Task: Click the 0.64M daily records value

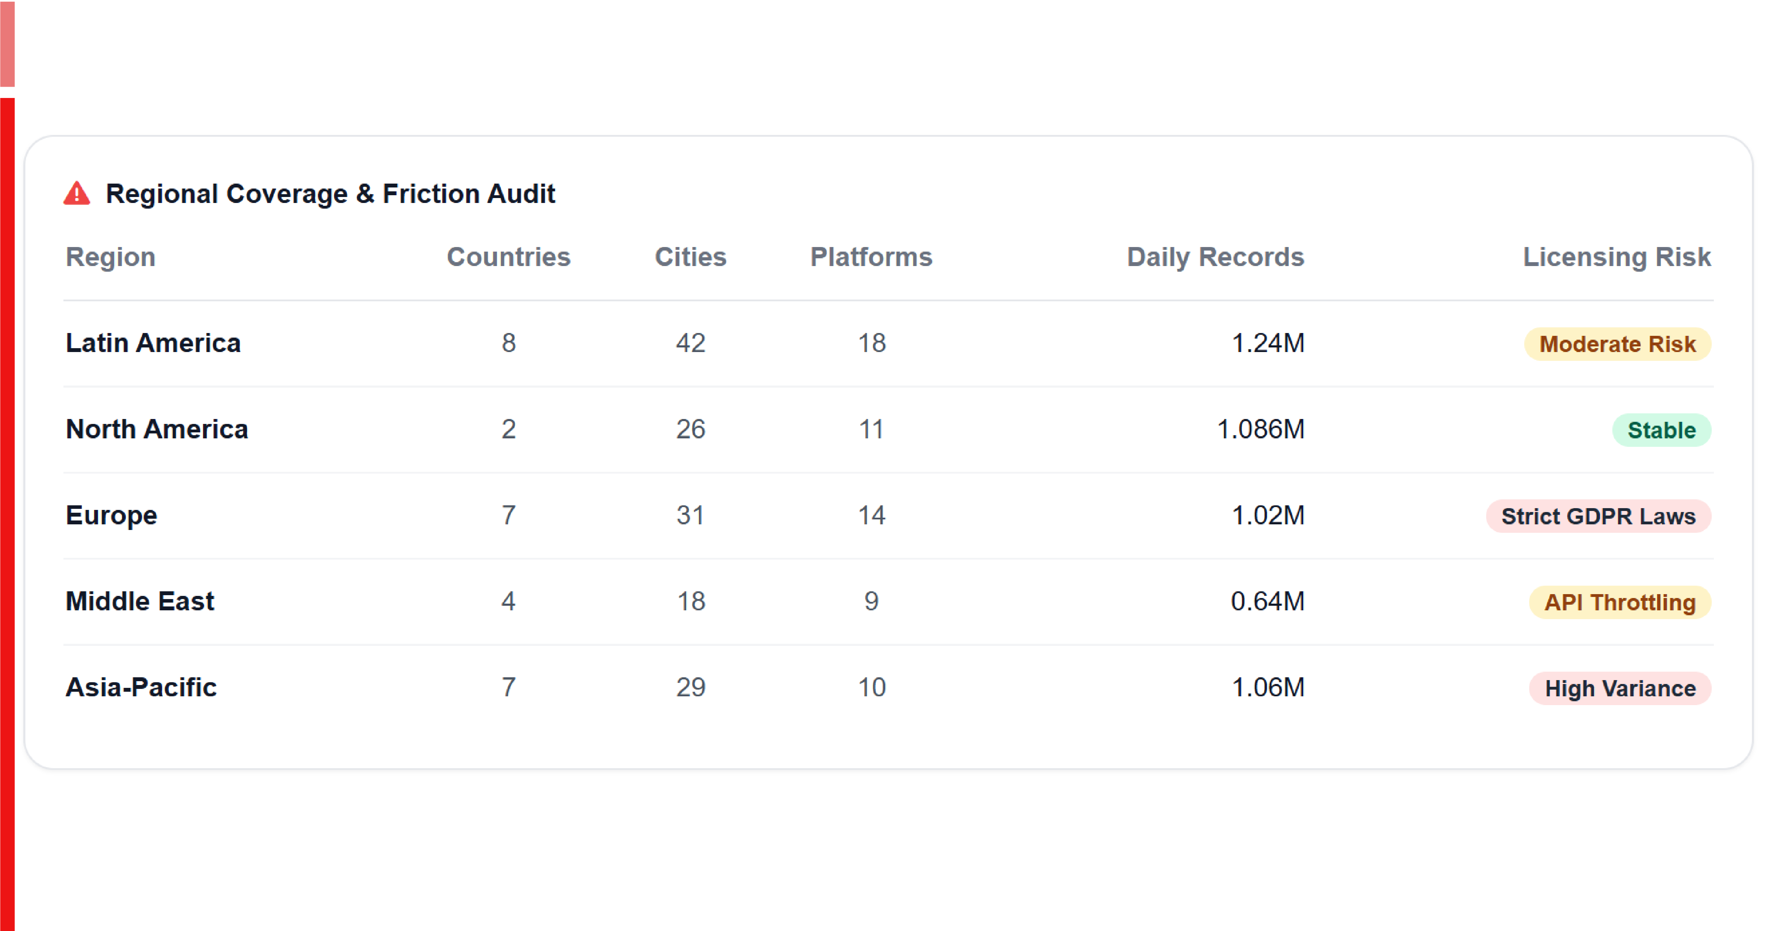Action: point(1267,601)
